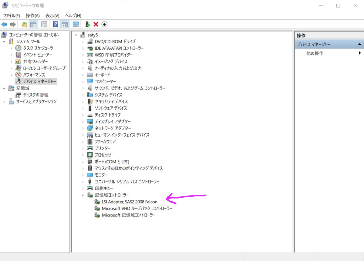
Task: Click the blue Help question mark icon
Action: click(x=56, y=24)
